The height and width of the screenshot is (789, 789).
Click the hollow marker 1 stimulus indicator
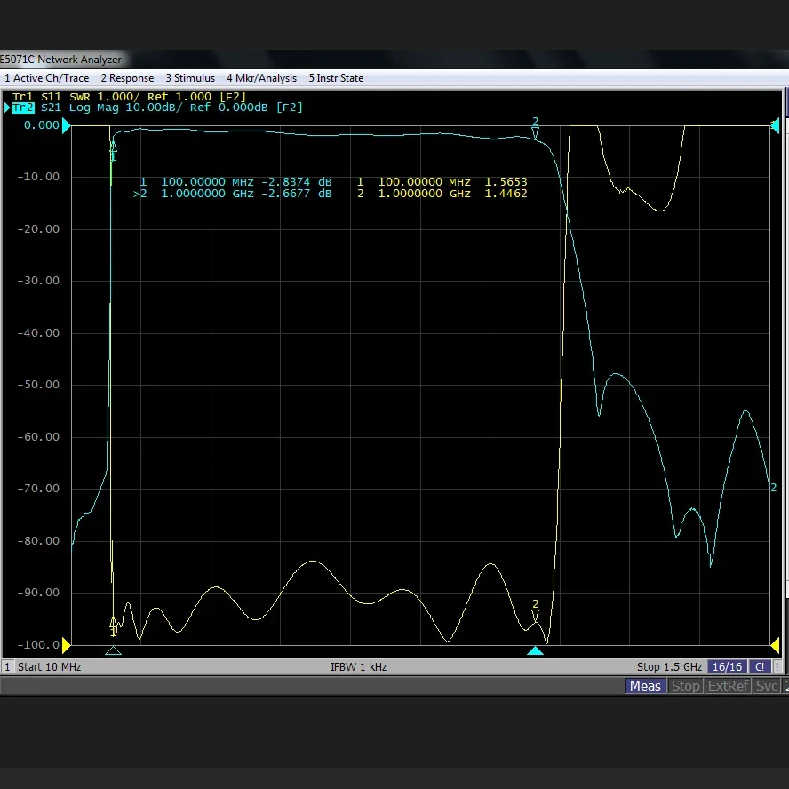[x=113, y=651]
